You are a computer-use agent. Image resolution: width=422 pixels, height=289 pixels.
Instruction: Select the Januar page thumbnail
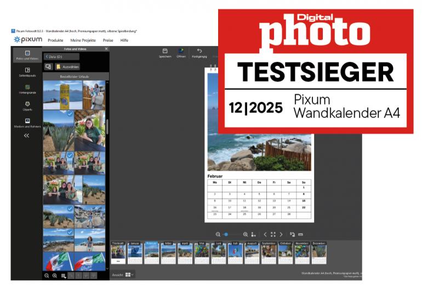135,253
